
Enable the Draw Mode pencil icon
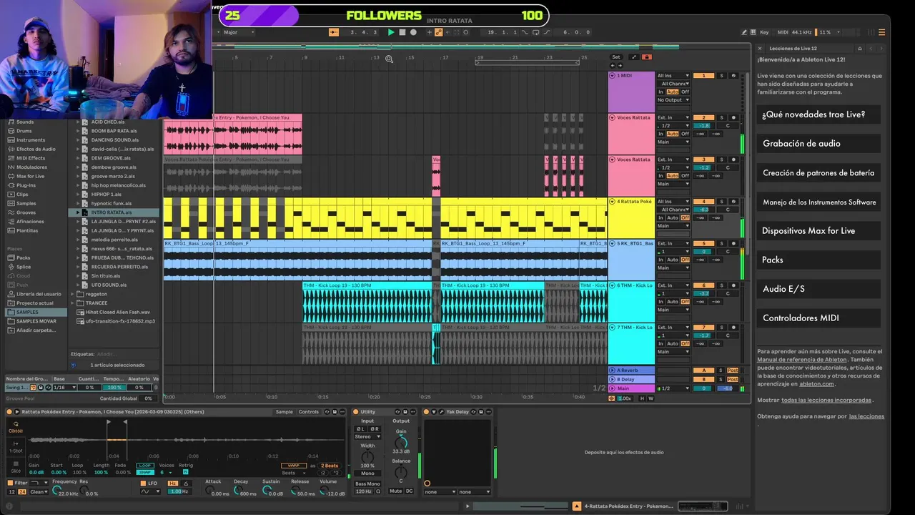click(744, 32)
